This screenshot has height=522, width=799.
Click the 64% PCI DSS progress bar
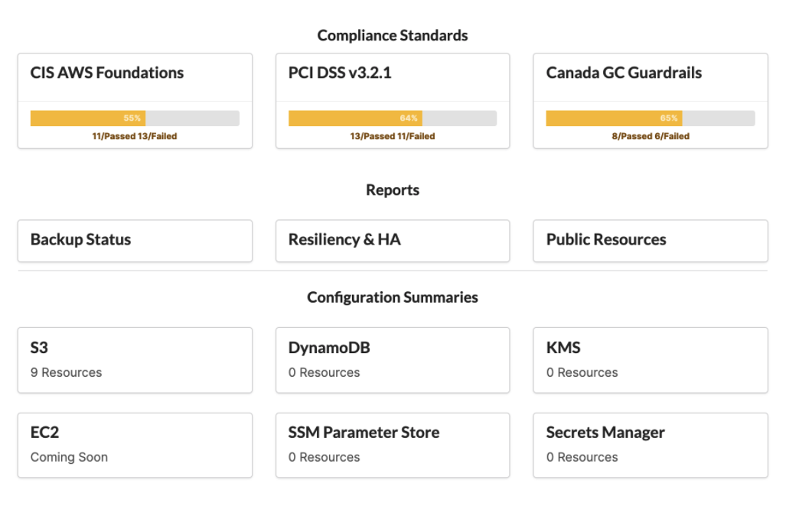[x=392, y=118]
